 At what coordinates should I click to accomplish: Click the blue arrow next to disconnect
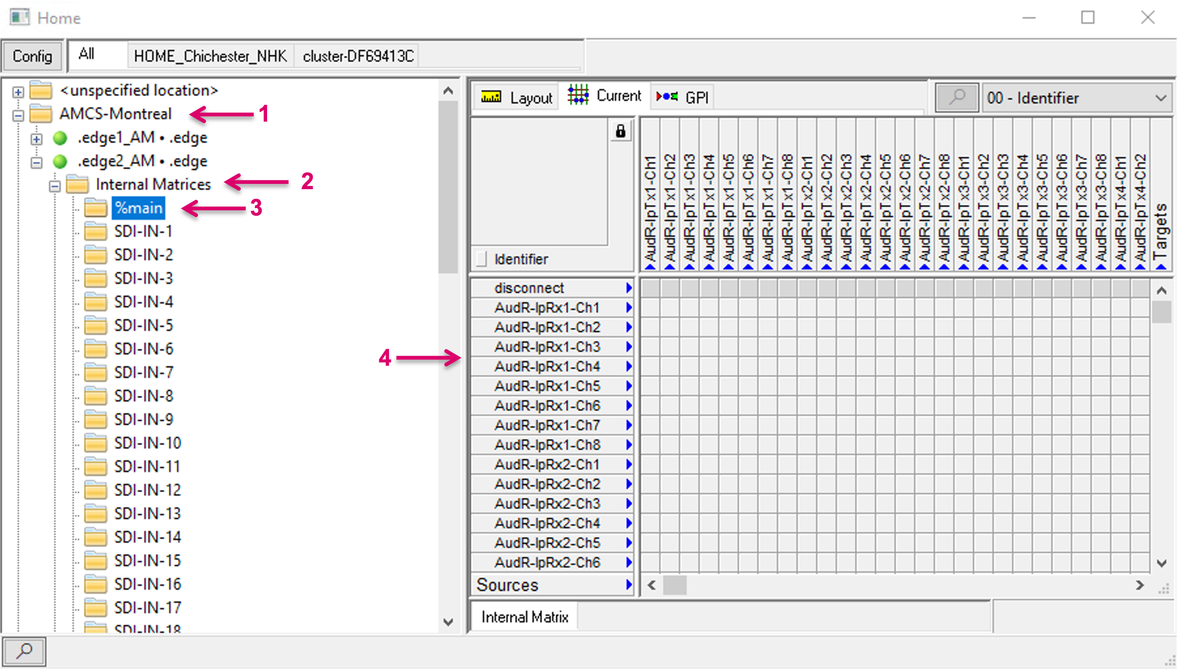tap(629, 288)
